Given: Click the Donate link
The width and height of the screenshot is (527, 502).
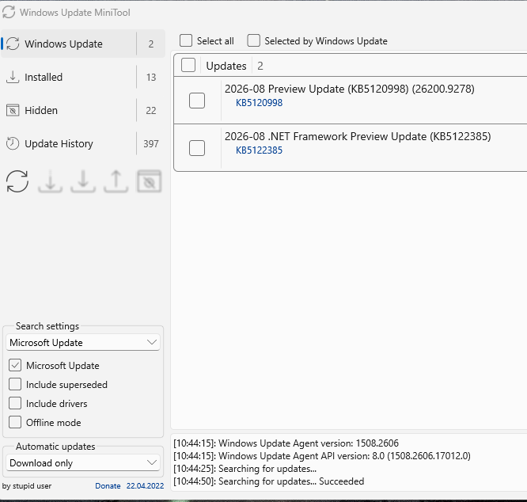Looking at the screenshot, I should tap(108, 486).
